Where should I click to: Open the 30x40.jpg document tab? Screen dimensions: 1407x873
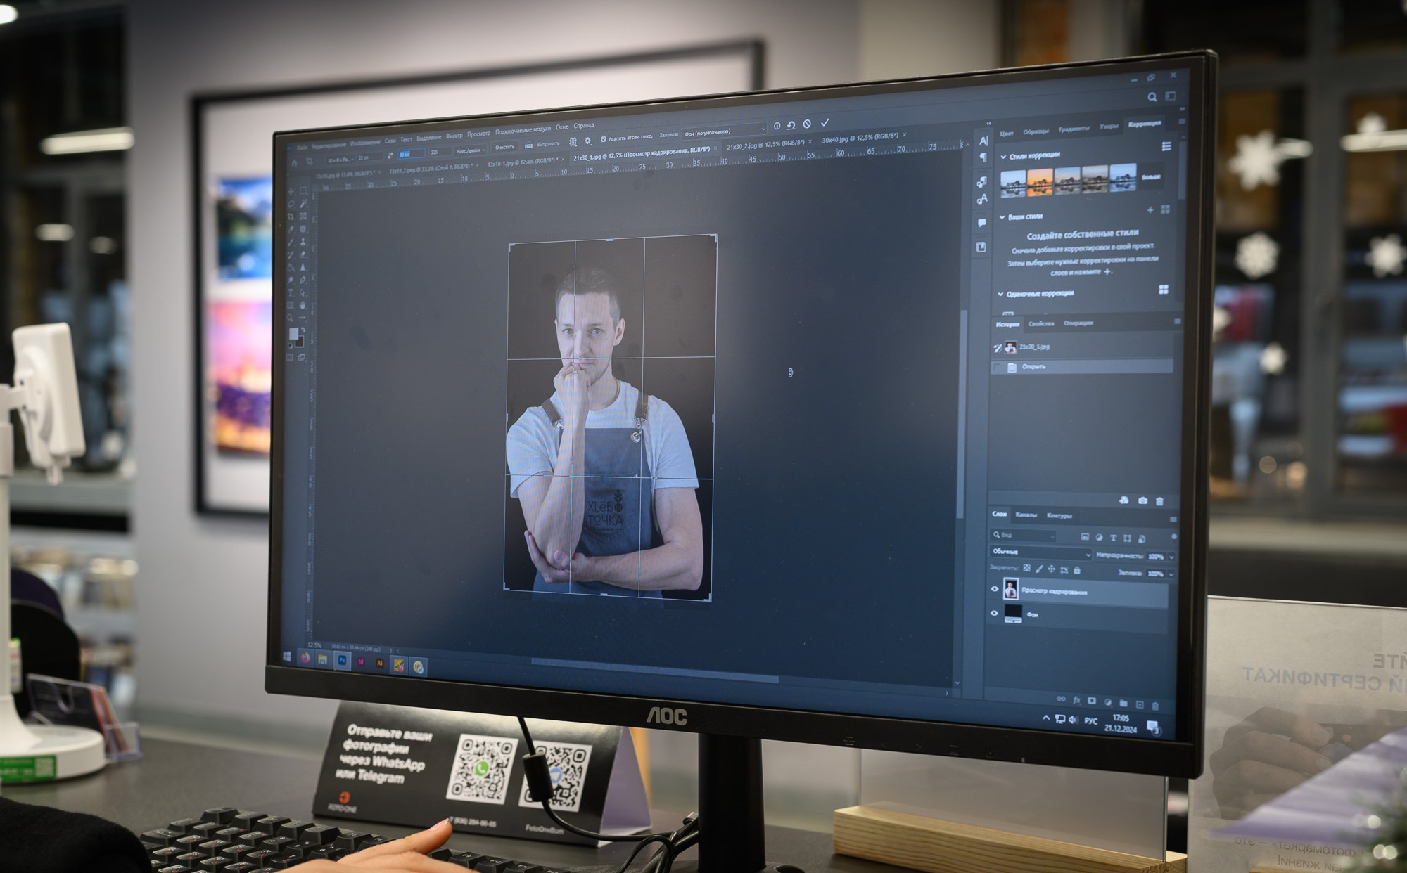860,138
